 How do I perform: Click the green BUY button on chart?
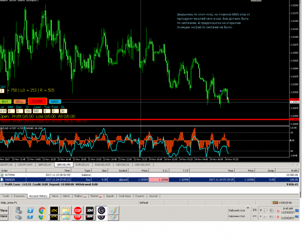[5, 102]
